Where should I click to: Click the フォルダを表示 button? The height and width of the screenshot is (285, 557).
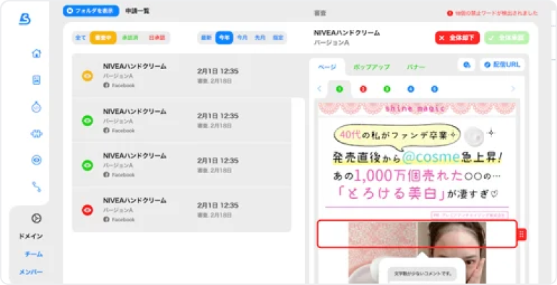(x=91, y=11)
